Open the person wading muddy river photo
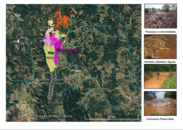 click(160, 76)
